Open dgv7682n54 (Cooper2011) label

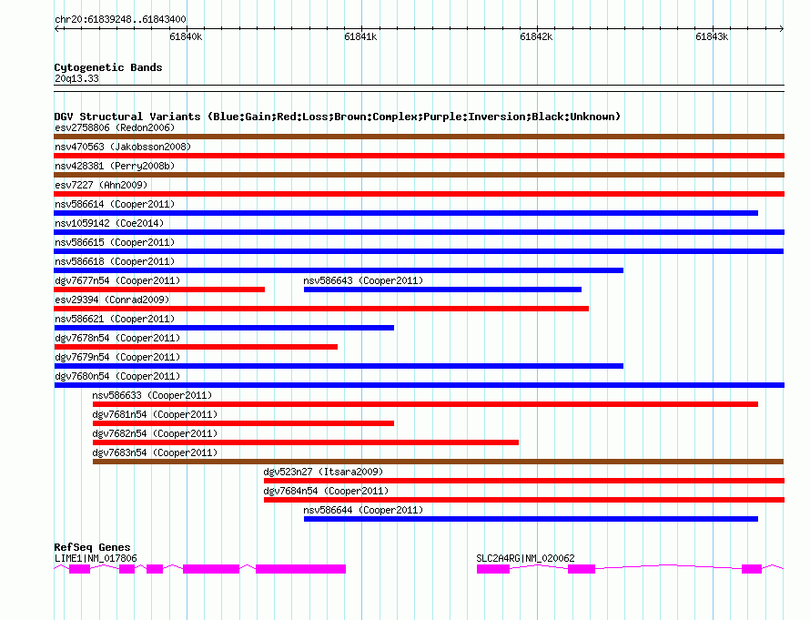155,433
